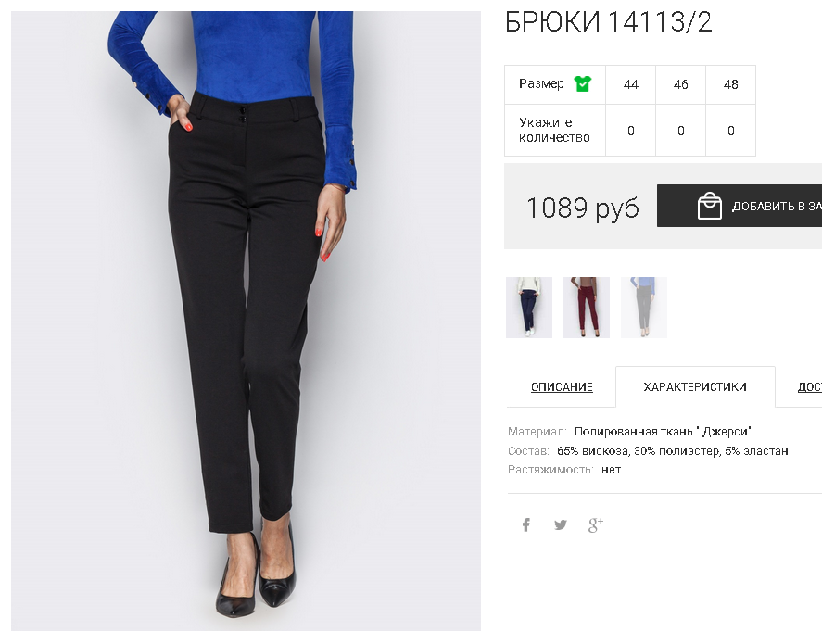Select the gray trousers thumbnail
The width and height of the screenshot is (822, 631).
644,308
